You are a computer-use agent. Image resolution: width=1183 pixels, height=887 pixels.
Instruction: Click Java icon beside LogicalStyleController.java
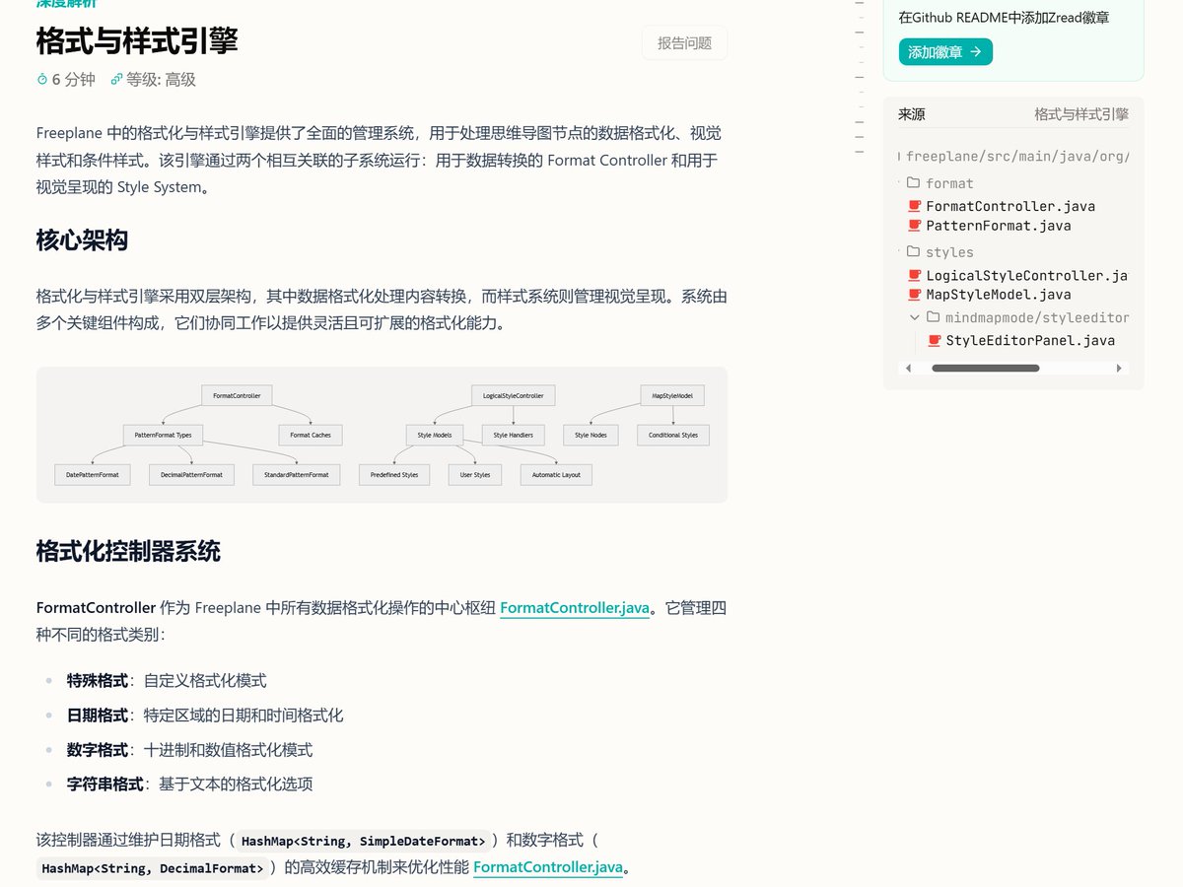click(914, 275)
